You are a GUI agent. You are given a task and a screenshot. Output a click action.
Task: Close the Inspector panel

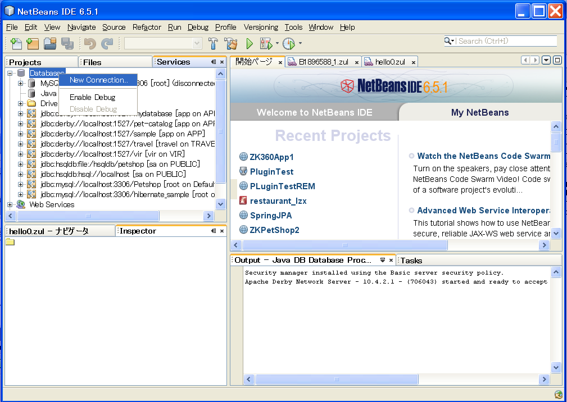tap(222, 231)
